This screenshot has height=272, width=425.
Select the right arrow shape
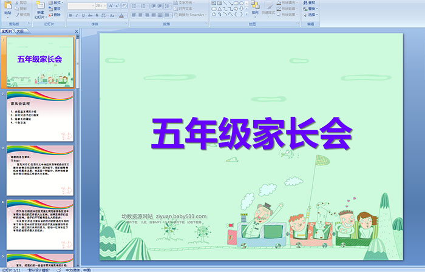(x=236, y=8)
